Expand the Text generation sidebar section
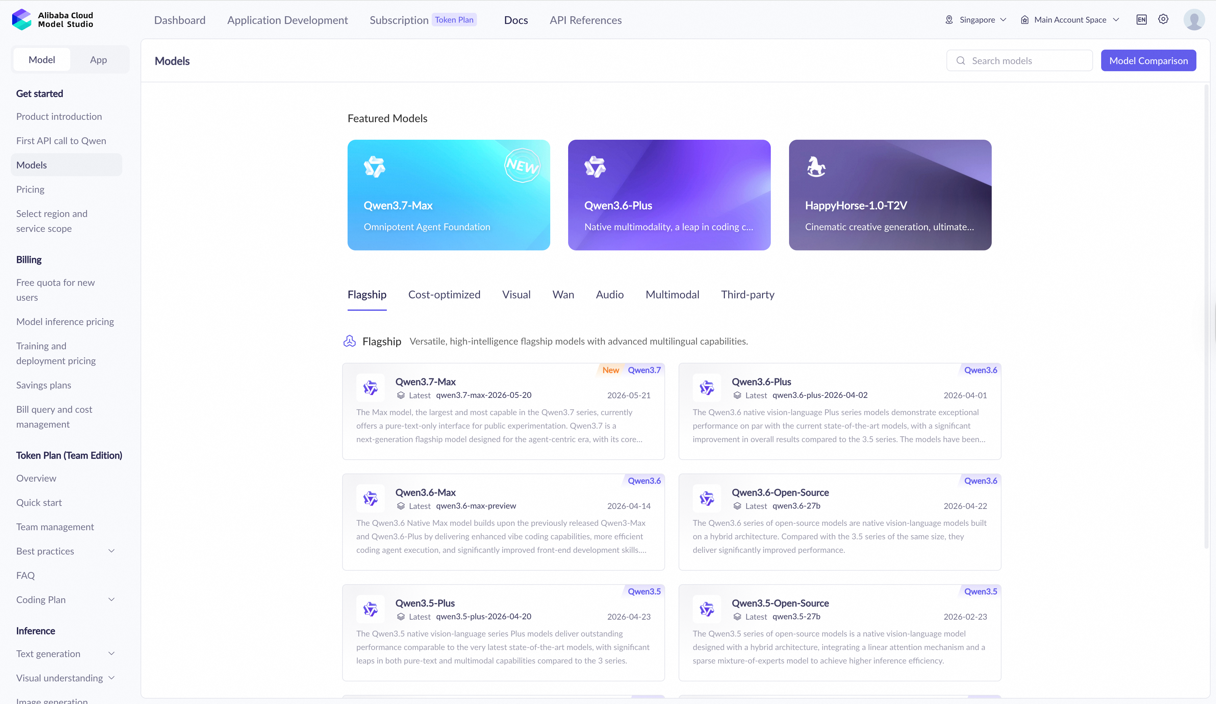Viewport: 1216px width, 704px height. pyautogui.click(x=111, y=654)
